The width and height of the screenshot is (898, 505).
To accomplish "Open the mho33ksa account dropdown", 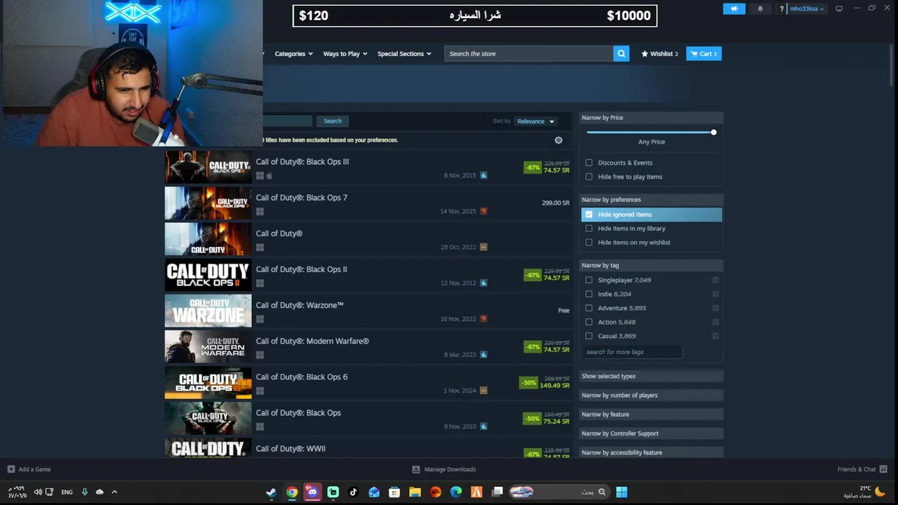I will pyautogui.click(x=807, y=8).
